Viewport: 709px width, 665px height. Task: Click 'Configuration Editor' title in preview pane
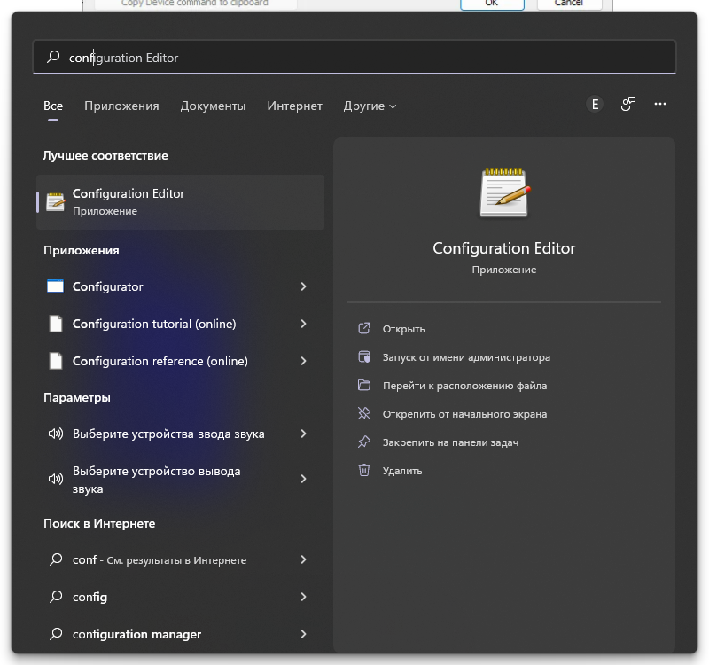click(x=504, y=248)
